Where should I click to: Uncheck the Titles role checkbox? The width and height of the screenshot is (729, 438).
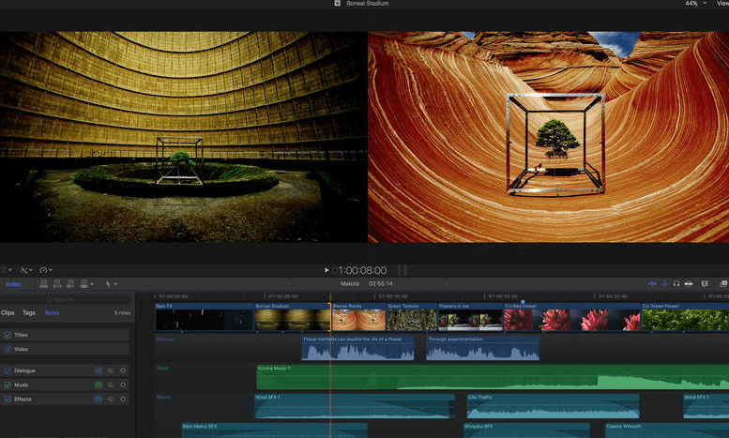click(x=8, y=335)
